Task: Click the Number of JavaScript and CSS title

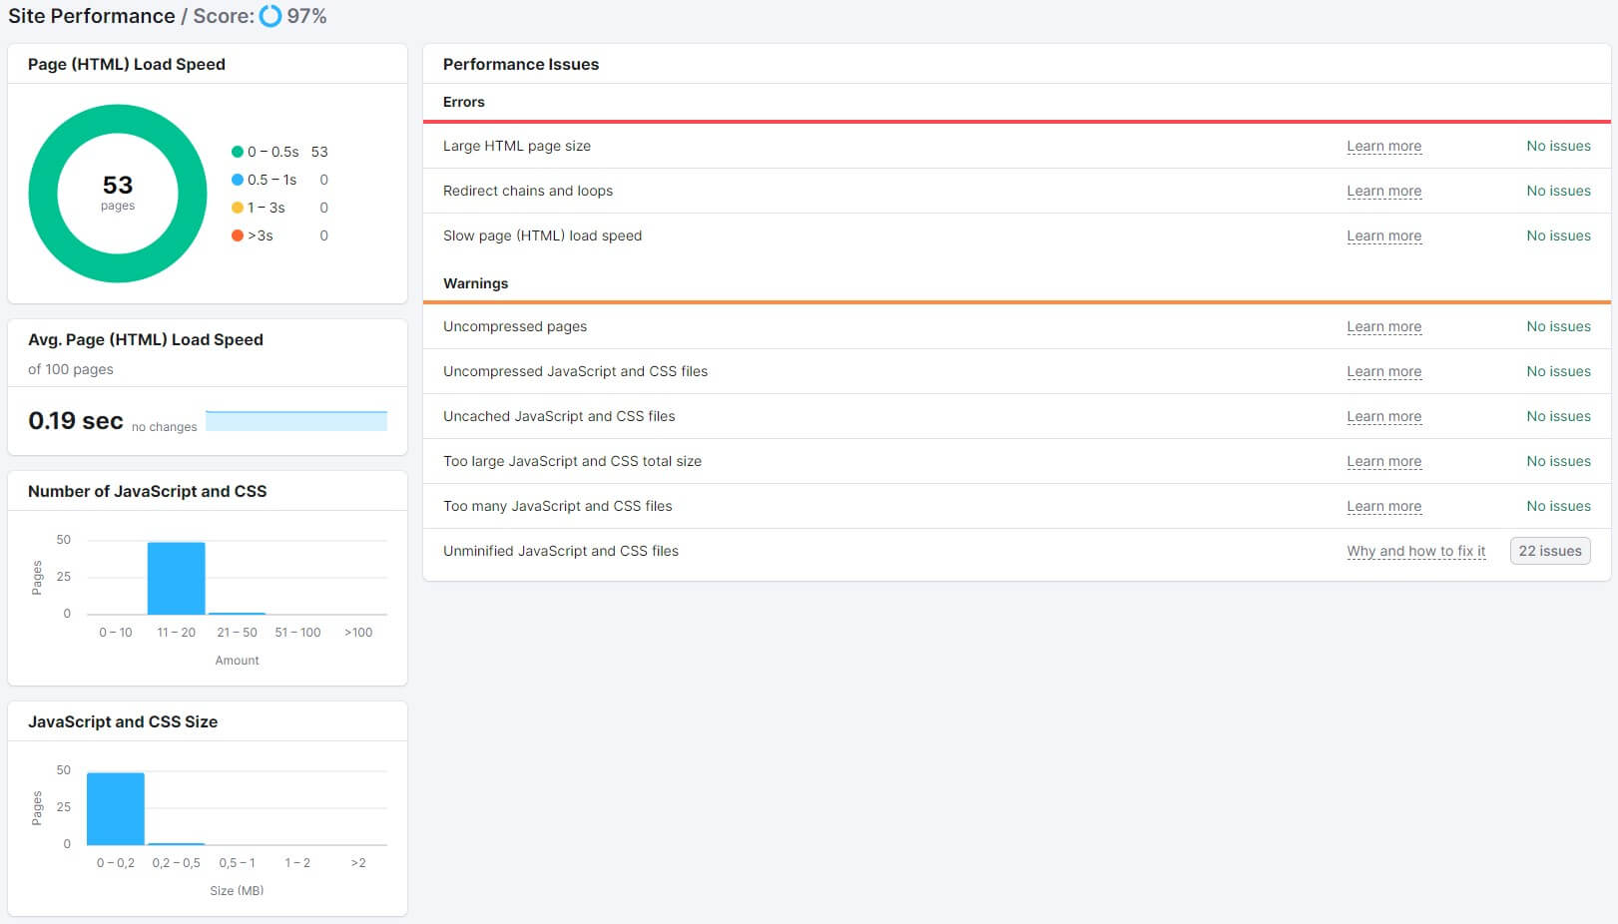Action: (x=147, y=491)
